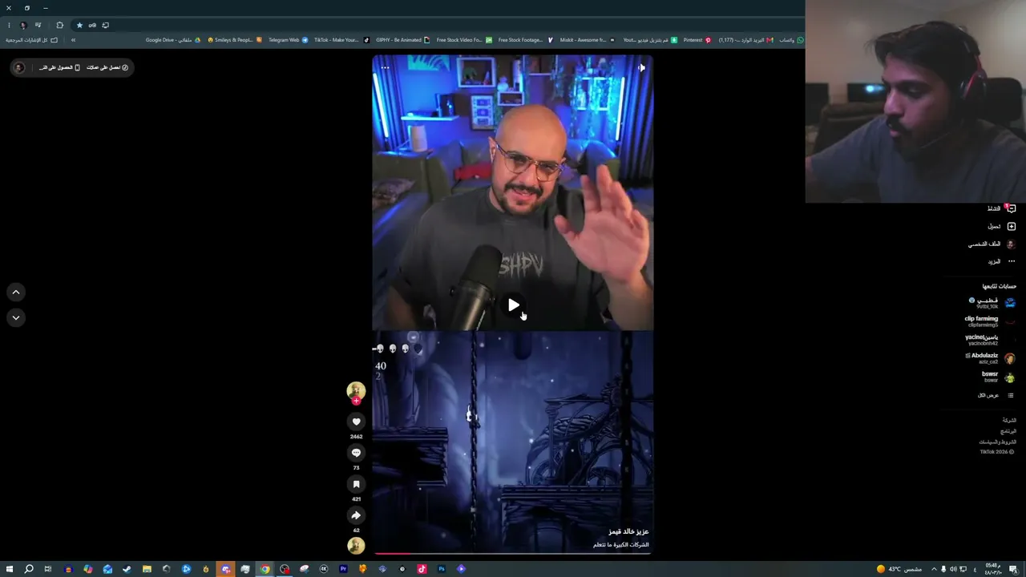Open the Chrome profile avatar
The height and width of the screenshot is (577, 1026).
coord(23,25)
